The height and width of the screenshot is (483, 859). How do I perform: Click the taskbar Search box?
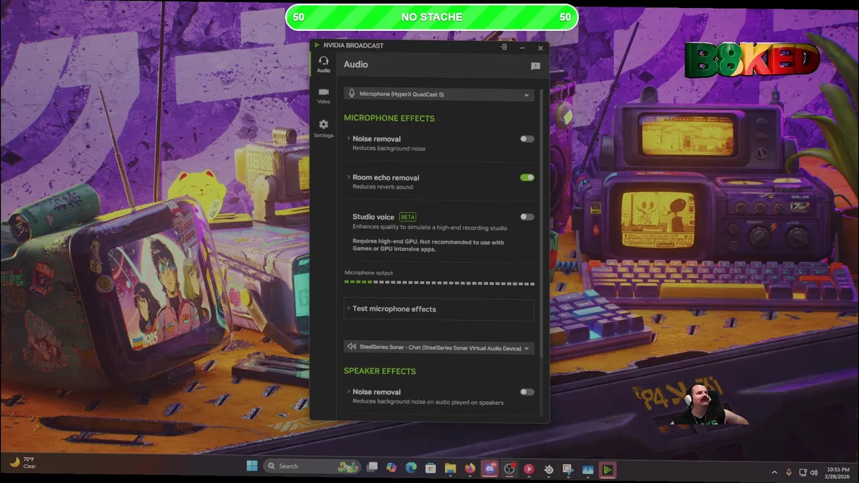tap(312, 466)
